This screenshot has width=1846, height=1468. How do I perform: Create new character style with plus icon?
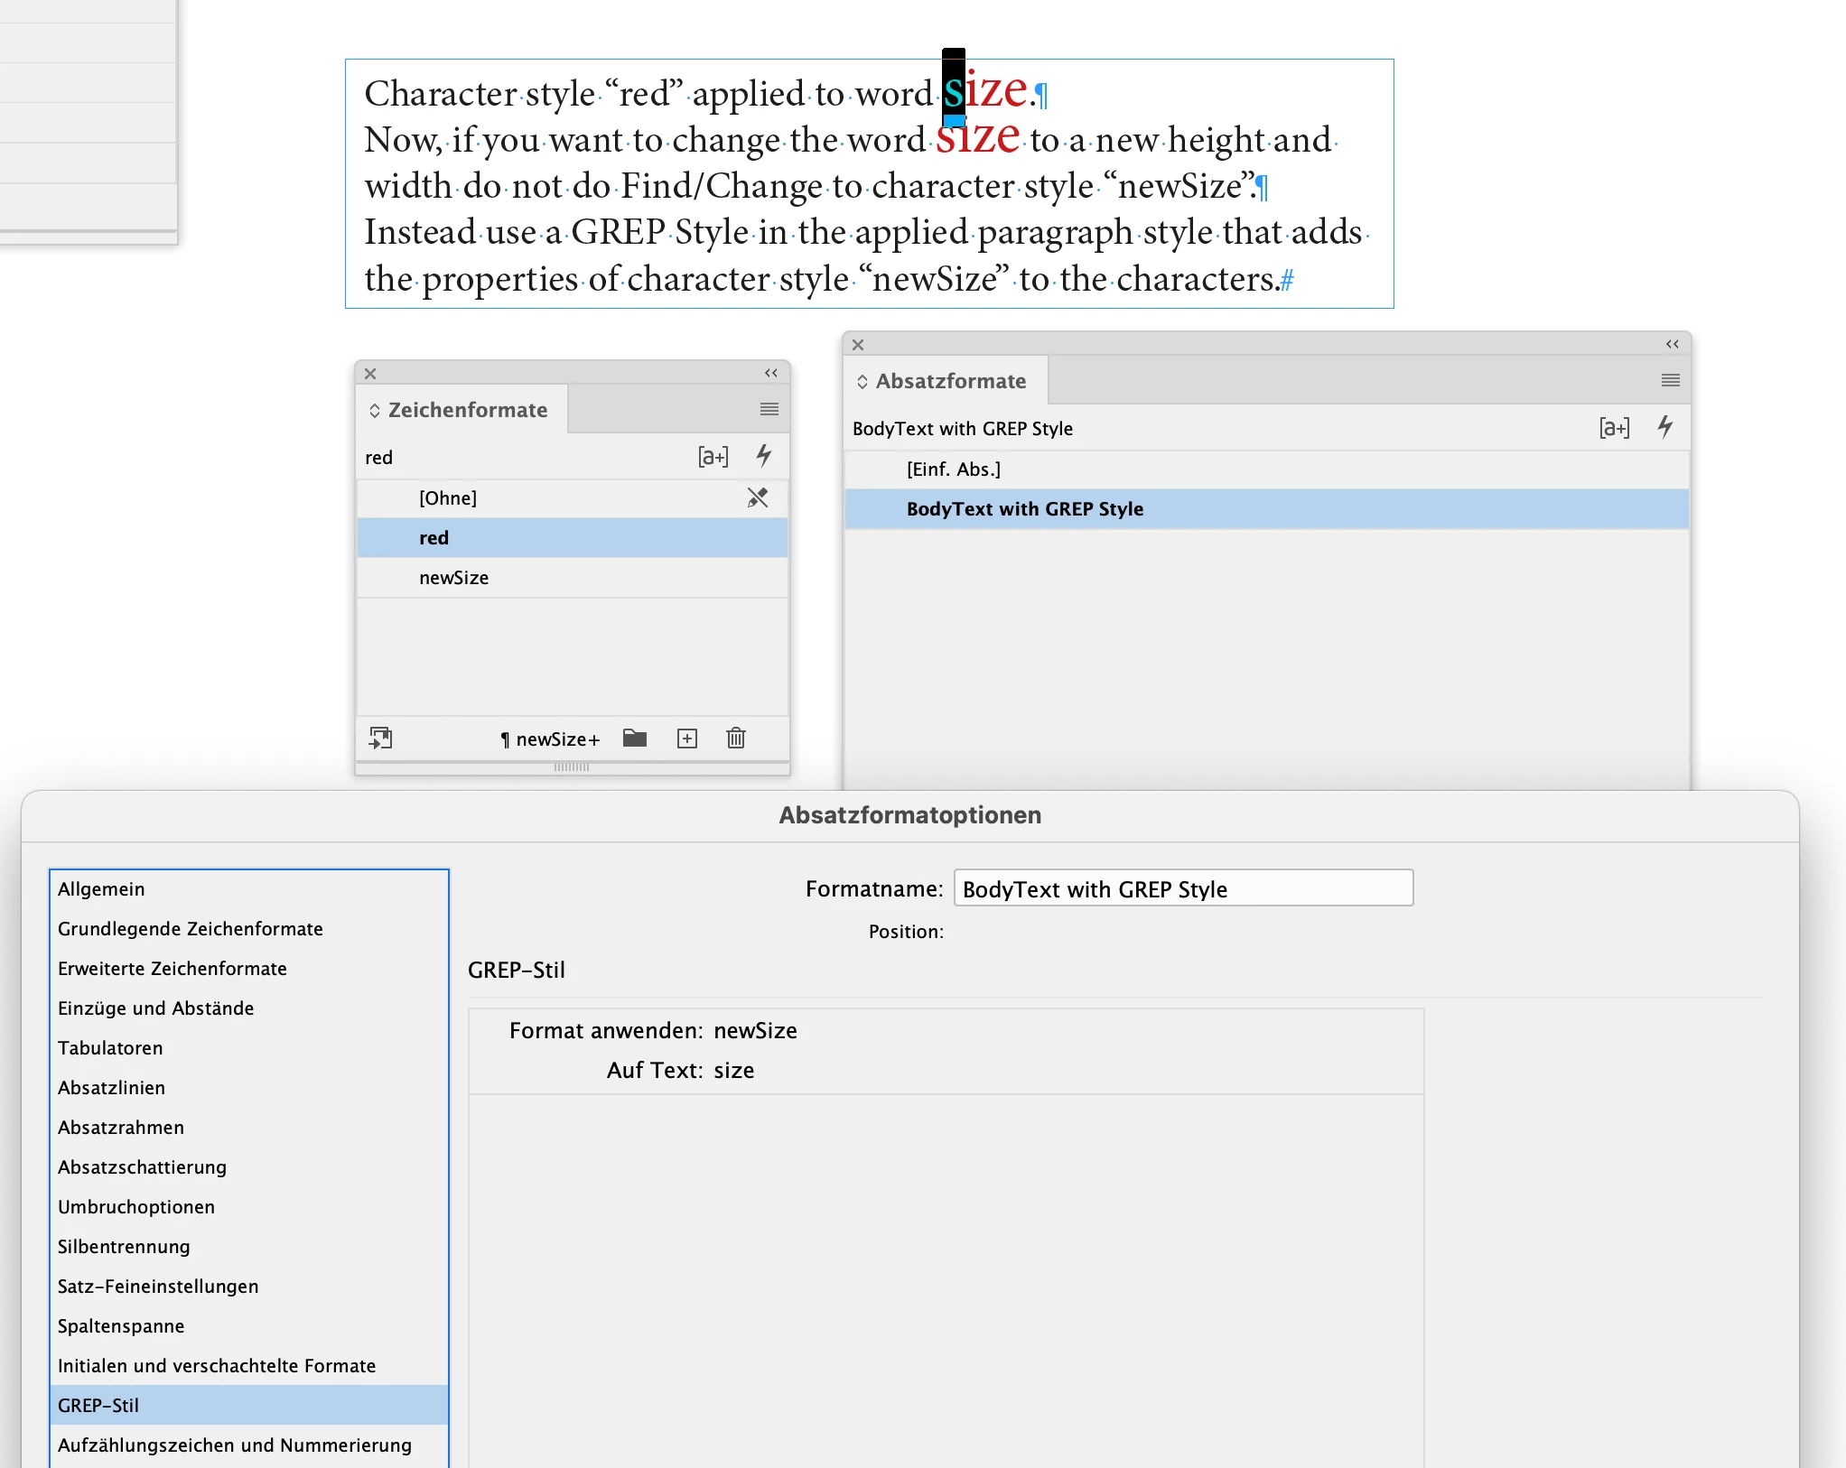pyautogui.click(x=687, y=739)
